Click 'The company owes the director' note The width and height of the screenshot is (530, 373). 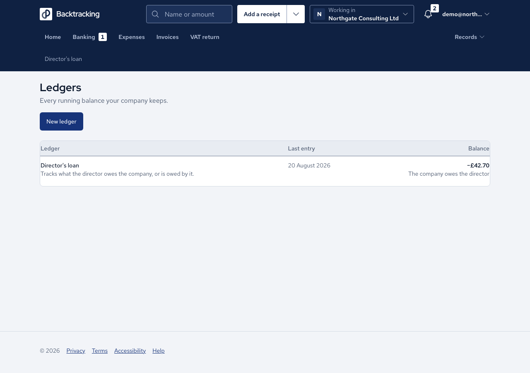click(449, 174)
